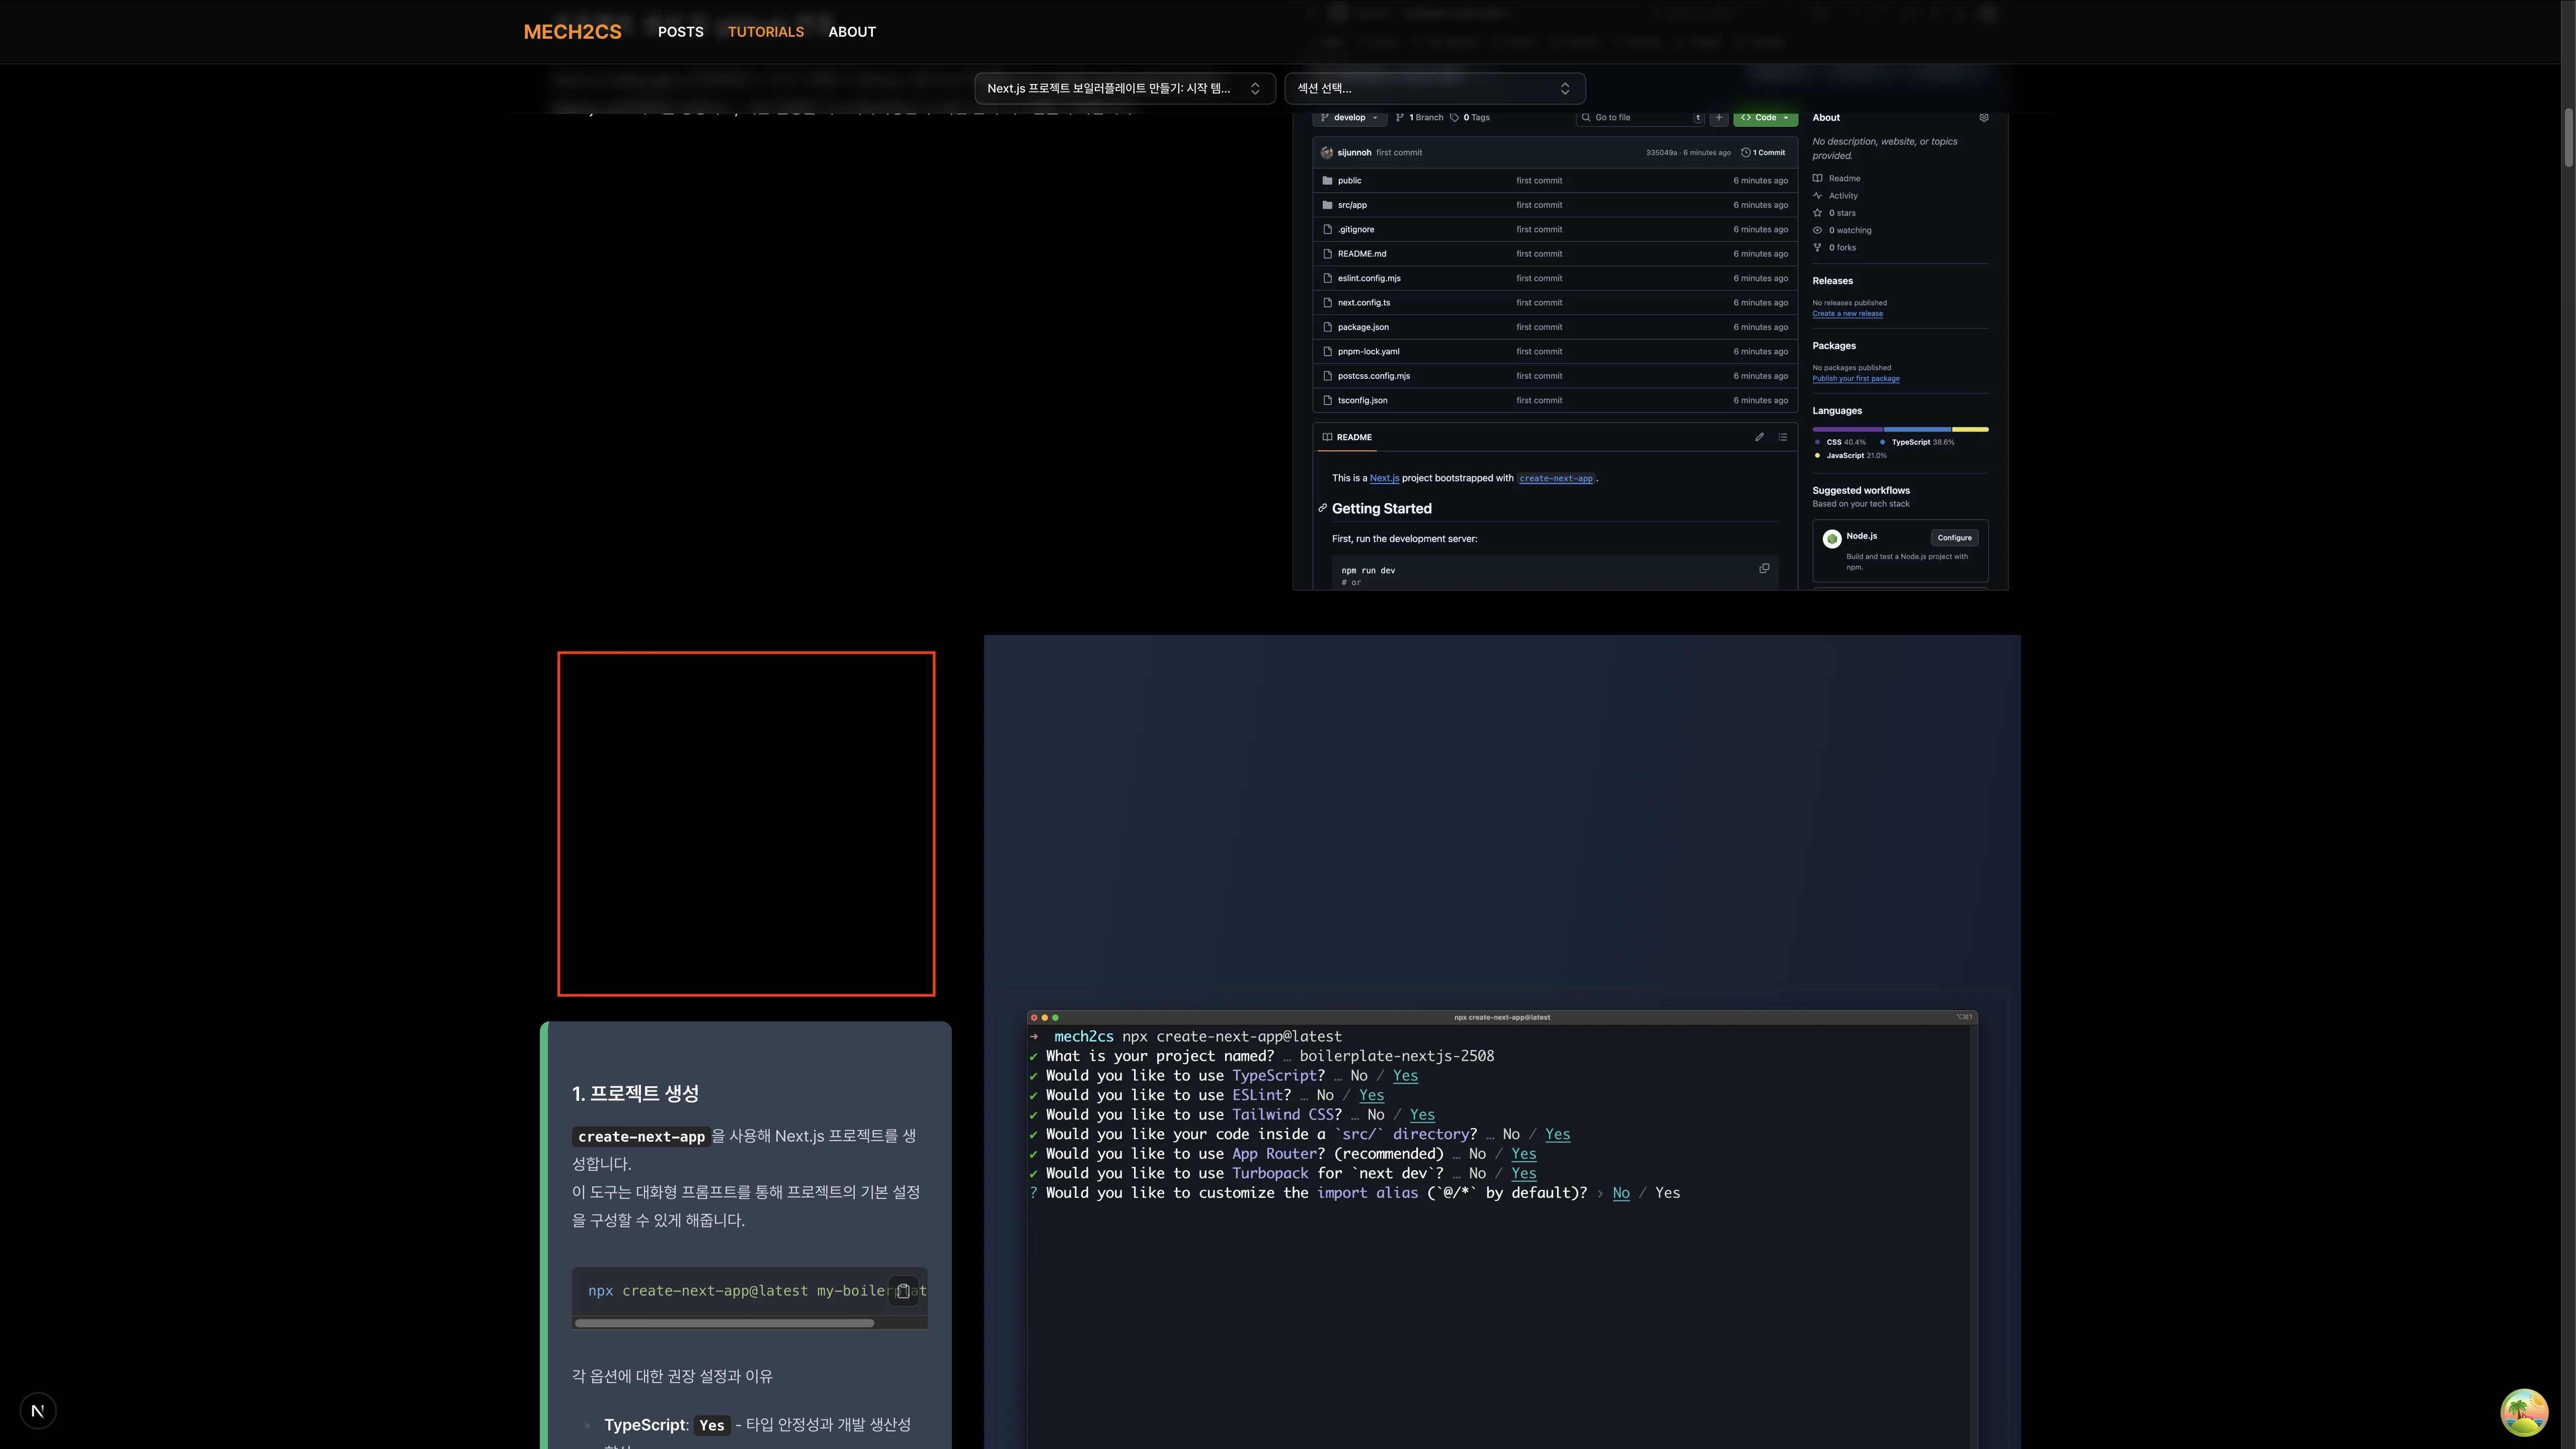Copy the npx create-next-app command
This screenshot has height=1449, width=2576.
click(x=903, y=1291)
